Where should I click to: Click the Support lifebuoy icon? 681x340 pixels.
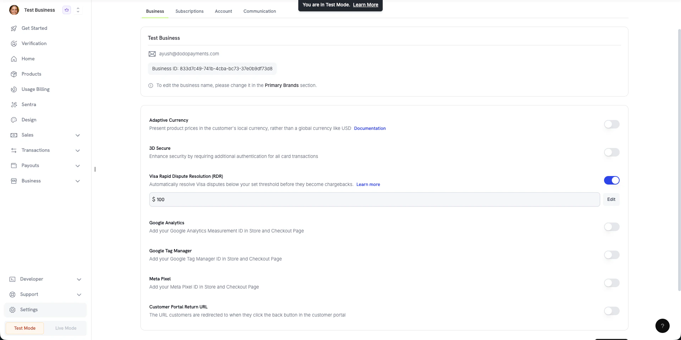coord(12,295)
